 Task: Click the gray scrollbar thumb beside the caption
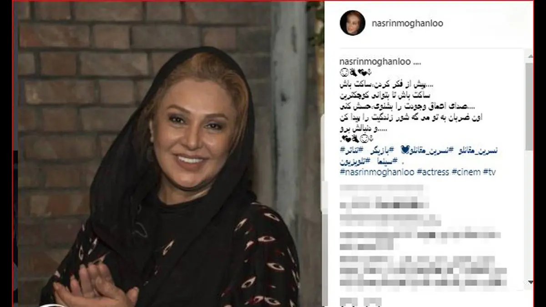tap(529, 106)
